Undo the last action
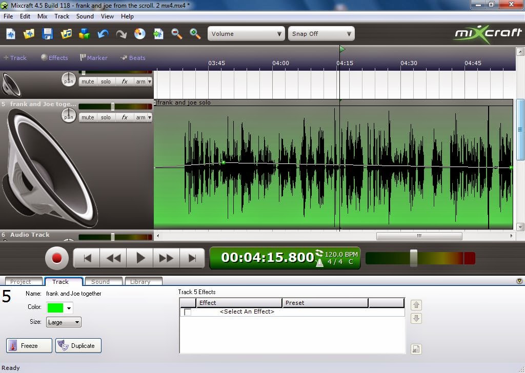 103,34
